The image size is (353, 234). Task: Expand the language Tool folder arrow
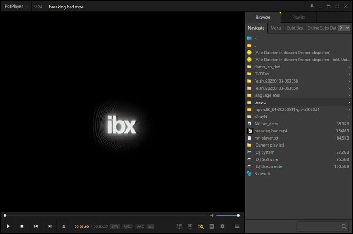pyautogui.click(x=349, y=95)
